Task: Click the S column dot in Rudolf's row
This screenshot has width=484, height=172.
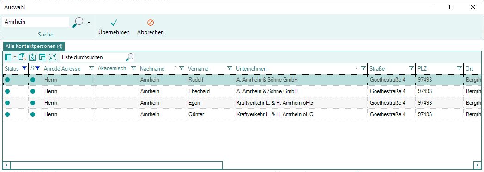Action: click(x=33, y=80)
